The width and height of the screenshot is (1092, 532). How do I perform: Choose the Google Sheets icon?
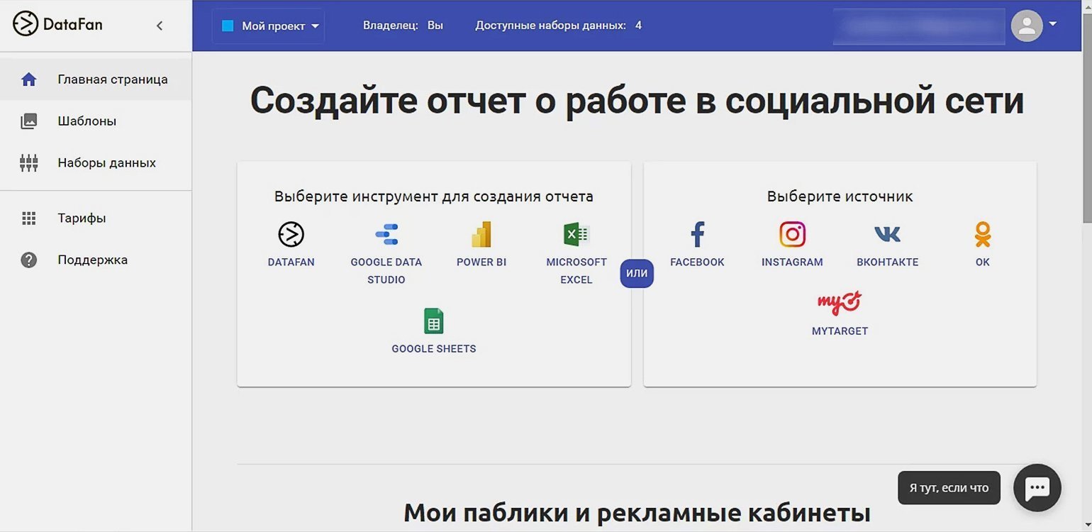click(x=433, y=321)
